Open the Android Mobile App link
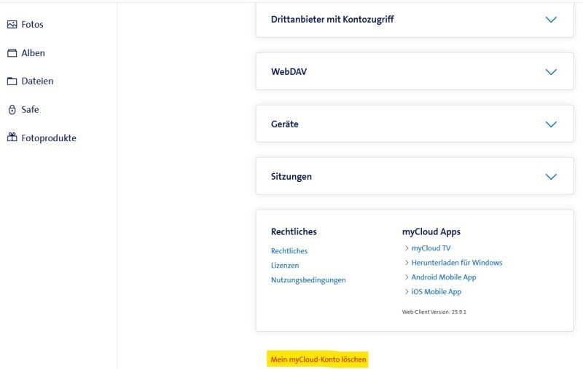Image resolution: width=583 pixels, height=369 pixels. 443,277
